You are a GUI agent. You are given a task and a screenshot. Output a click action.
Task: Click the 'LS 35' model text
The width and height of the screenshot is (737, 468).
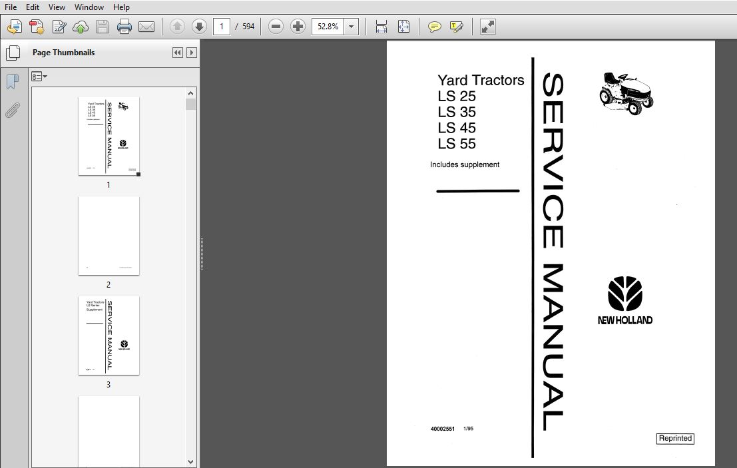[457, 113]
